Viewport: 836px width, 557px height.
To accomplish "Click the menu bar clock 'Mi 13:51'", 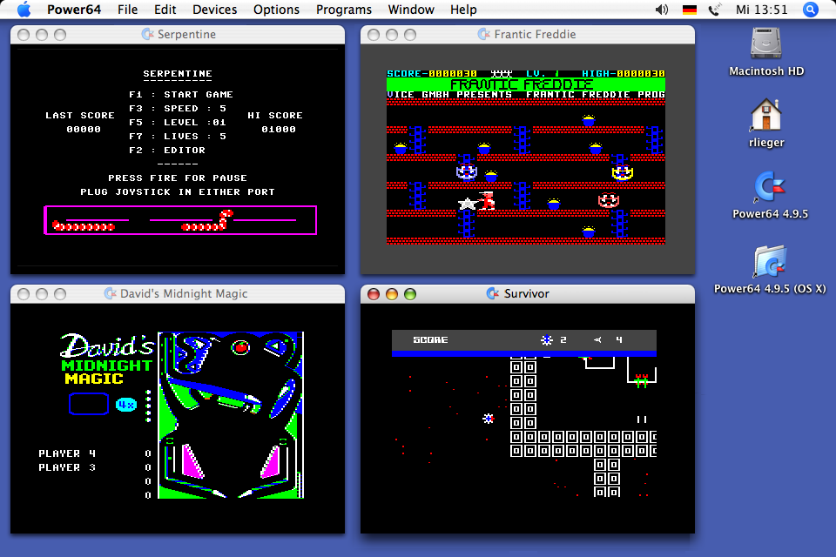I will click(761, 10).
